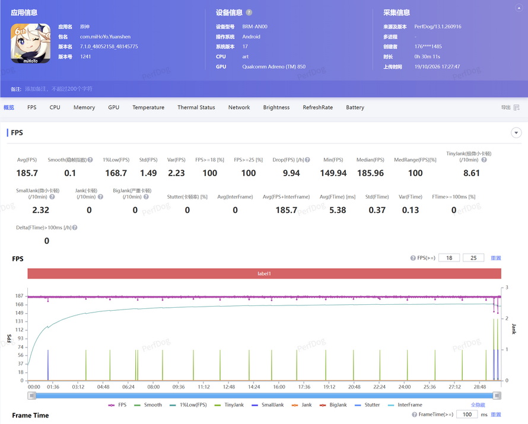Click the TinyJank help icon
The height and width of the screenshot is (424, 528).
click(x=484, y=160)
